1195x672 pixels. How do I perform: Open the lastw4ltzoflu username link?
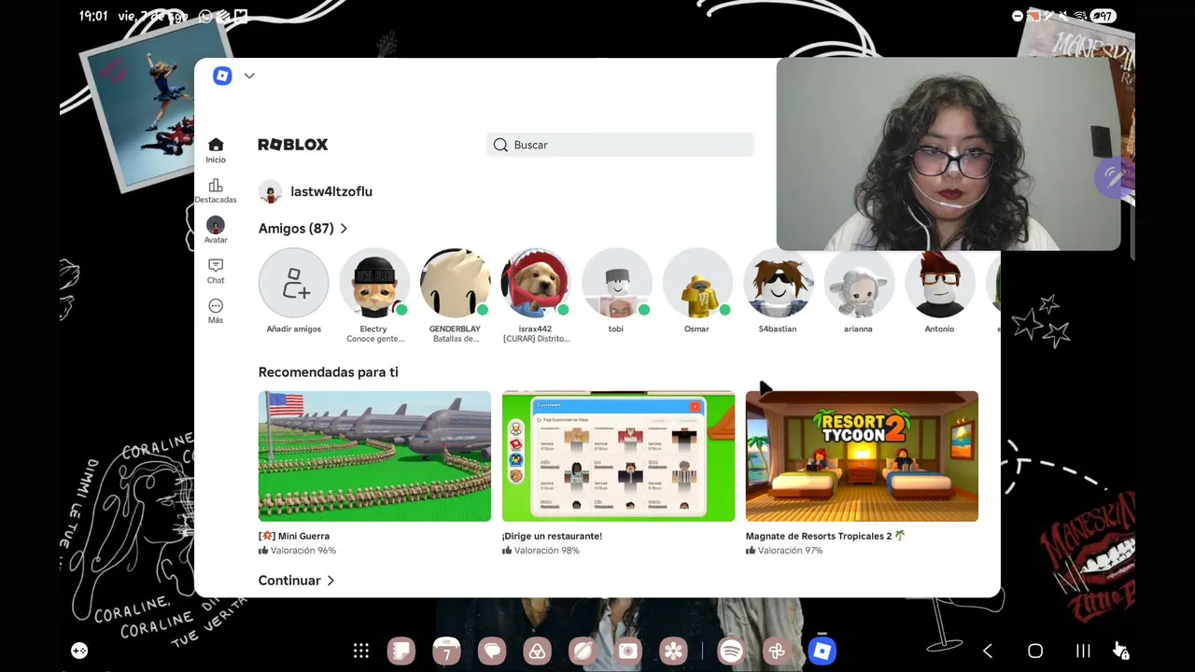click(331, 191)
